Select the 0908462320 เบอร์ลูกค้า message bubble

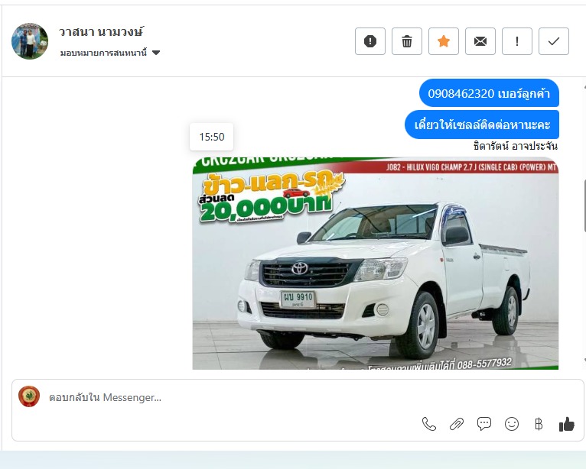(x=489, y=93)
